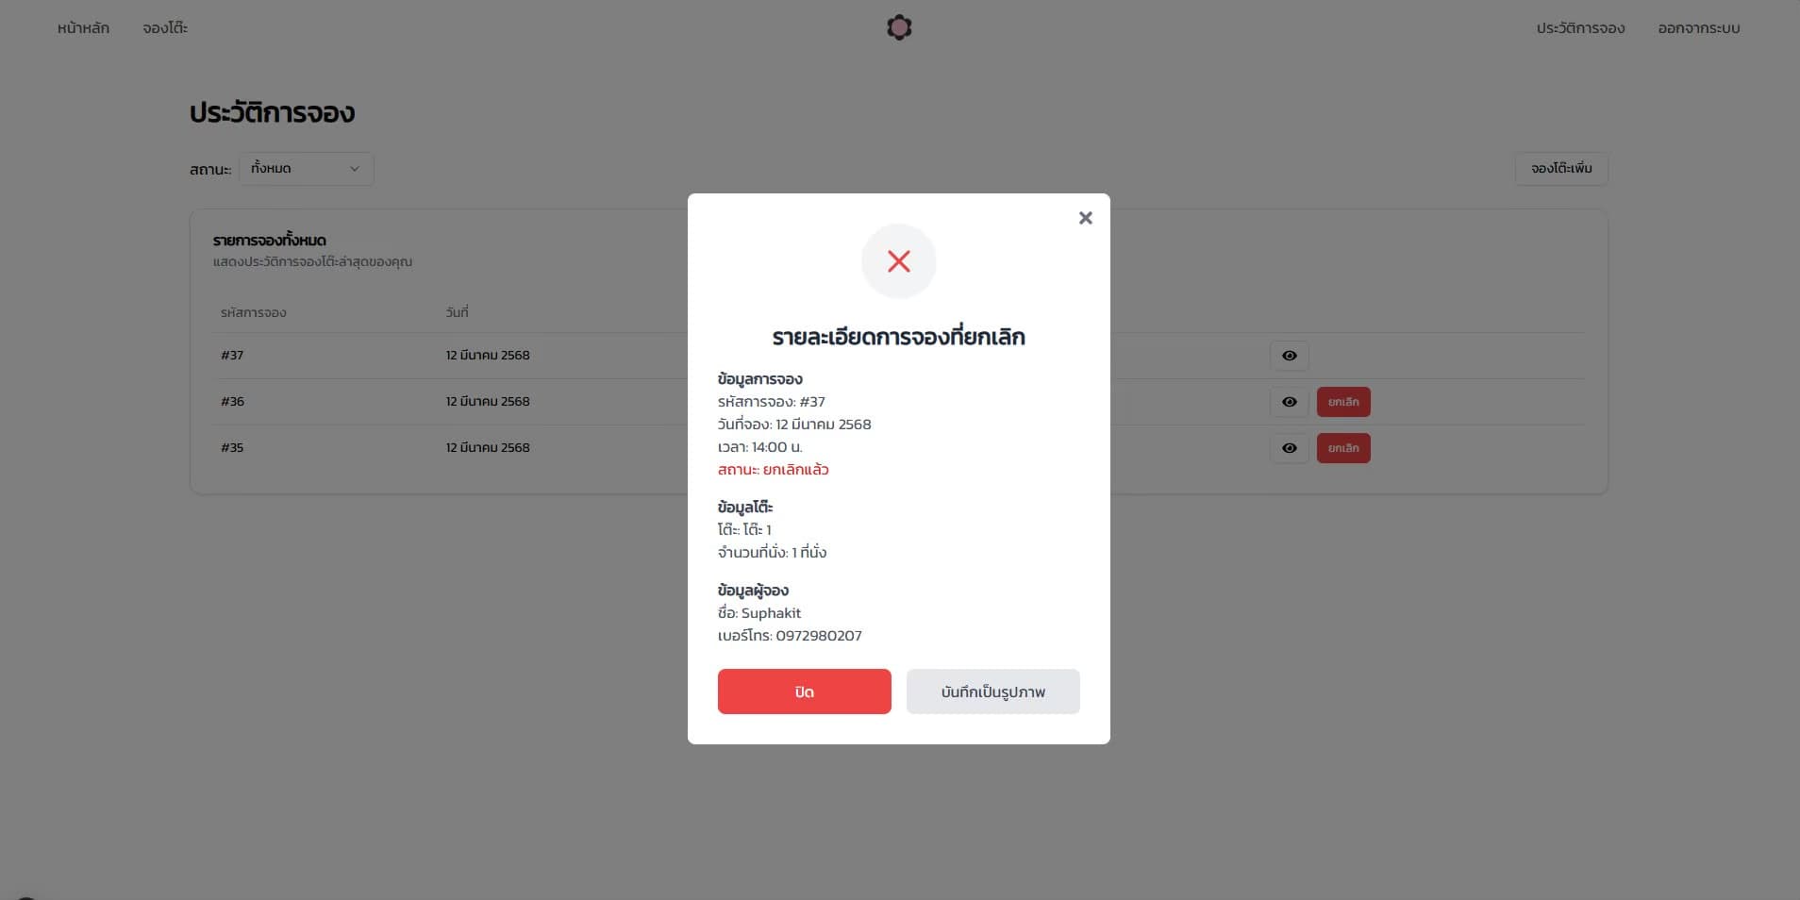Click ออกจากระบบ to log out

1699,28
